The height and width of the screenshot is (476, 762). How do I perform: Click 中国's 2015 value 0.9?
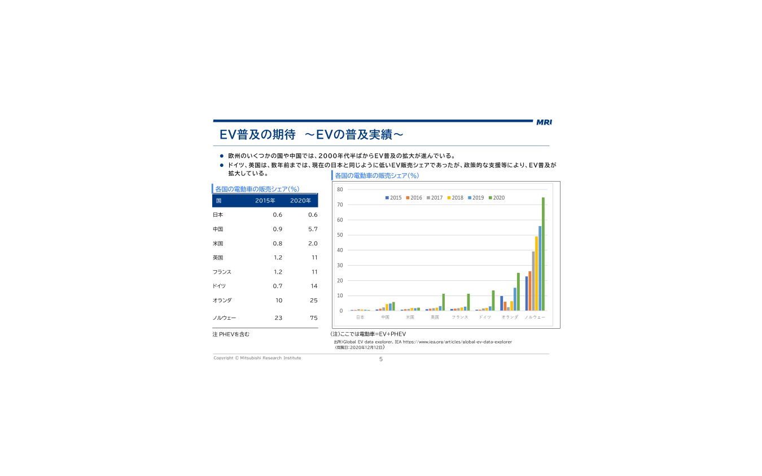(277, 229)
